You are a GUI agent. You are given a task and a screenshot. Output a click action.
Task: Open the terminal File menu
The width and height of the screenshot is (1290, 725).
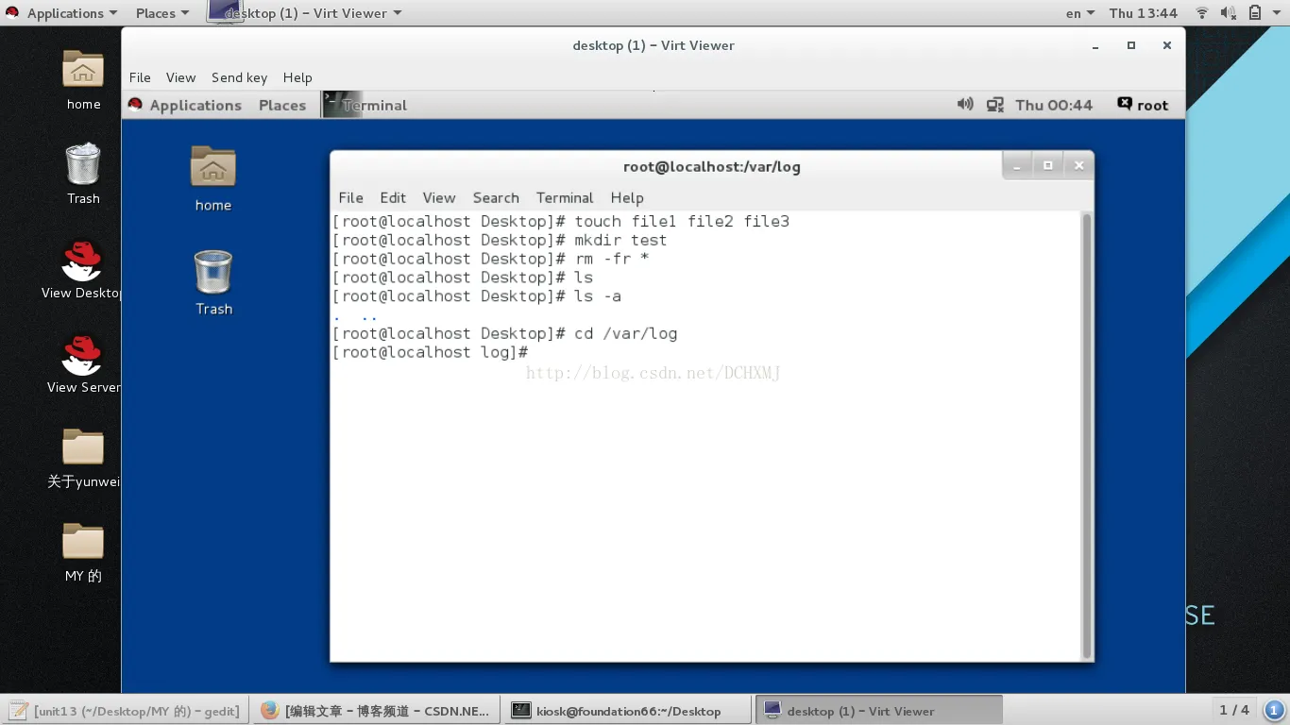[x=350, y=197]
